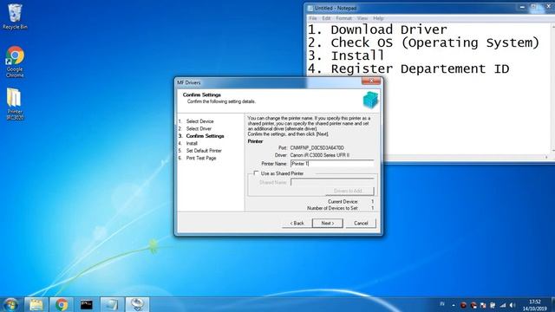
Task: Open the Google Chrome desktop shortcut
Action: tap(15, 62)
